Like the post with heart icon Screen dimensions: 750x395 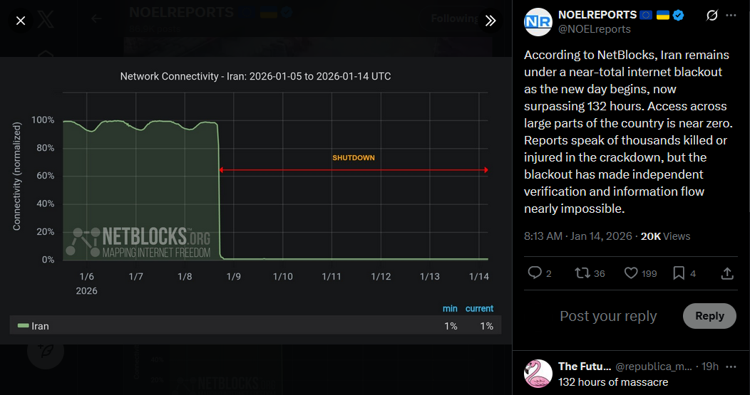click(x=631, y=273)
